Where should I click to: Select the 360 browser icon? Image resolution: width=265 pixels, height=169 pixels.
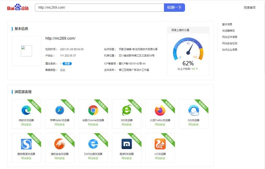point(127,110)
